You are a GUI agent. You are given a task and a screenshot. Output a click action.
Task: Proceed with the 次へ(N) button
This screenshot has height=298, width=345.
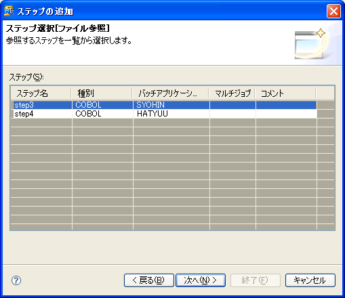coord(201,280)
